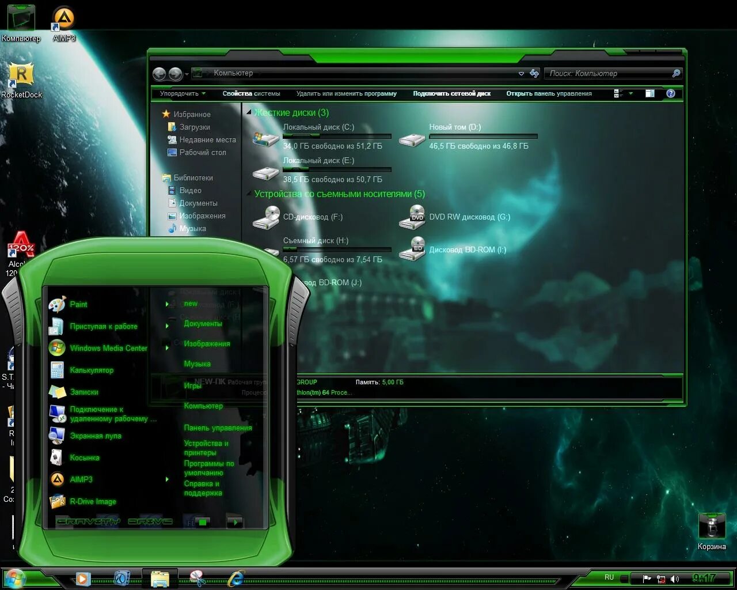
Task: Launch the AIMP3 desktop shortcut
Action: (64, 23)
